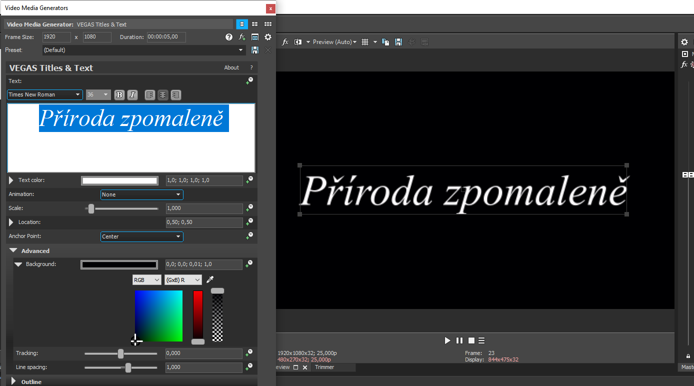
Task: Click the help question mark button
Action: click(x=229, y=36)
